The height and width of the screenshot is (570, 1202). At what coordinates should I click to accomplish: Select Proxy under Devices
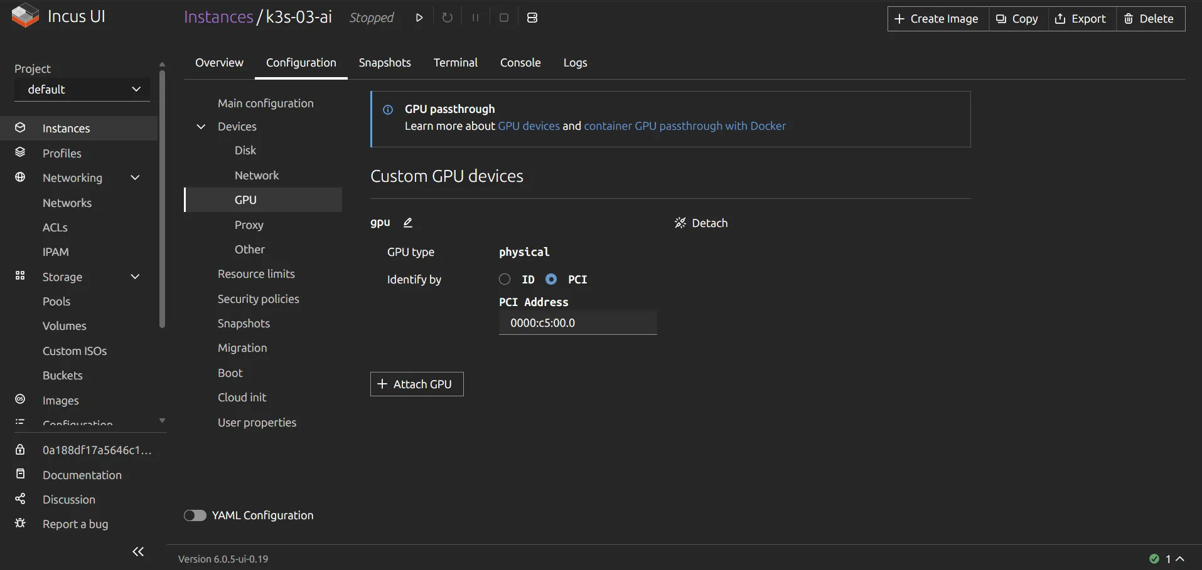tap(249, 225)
